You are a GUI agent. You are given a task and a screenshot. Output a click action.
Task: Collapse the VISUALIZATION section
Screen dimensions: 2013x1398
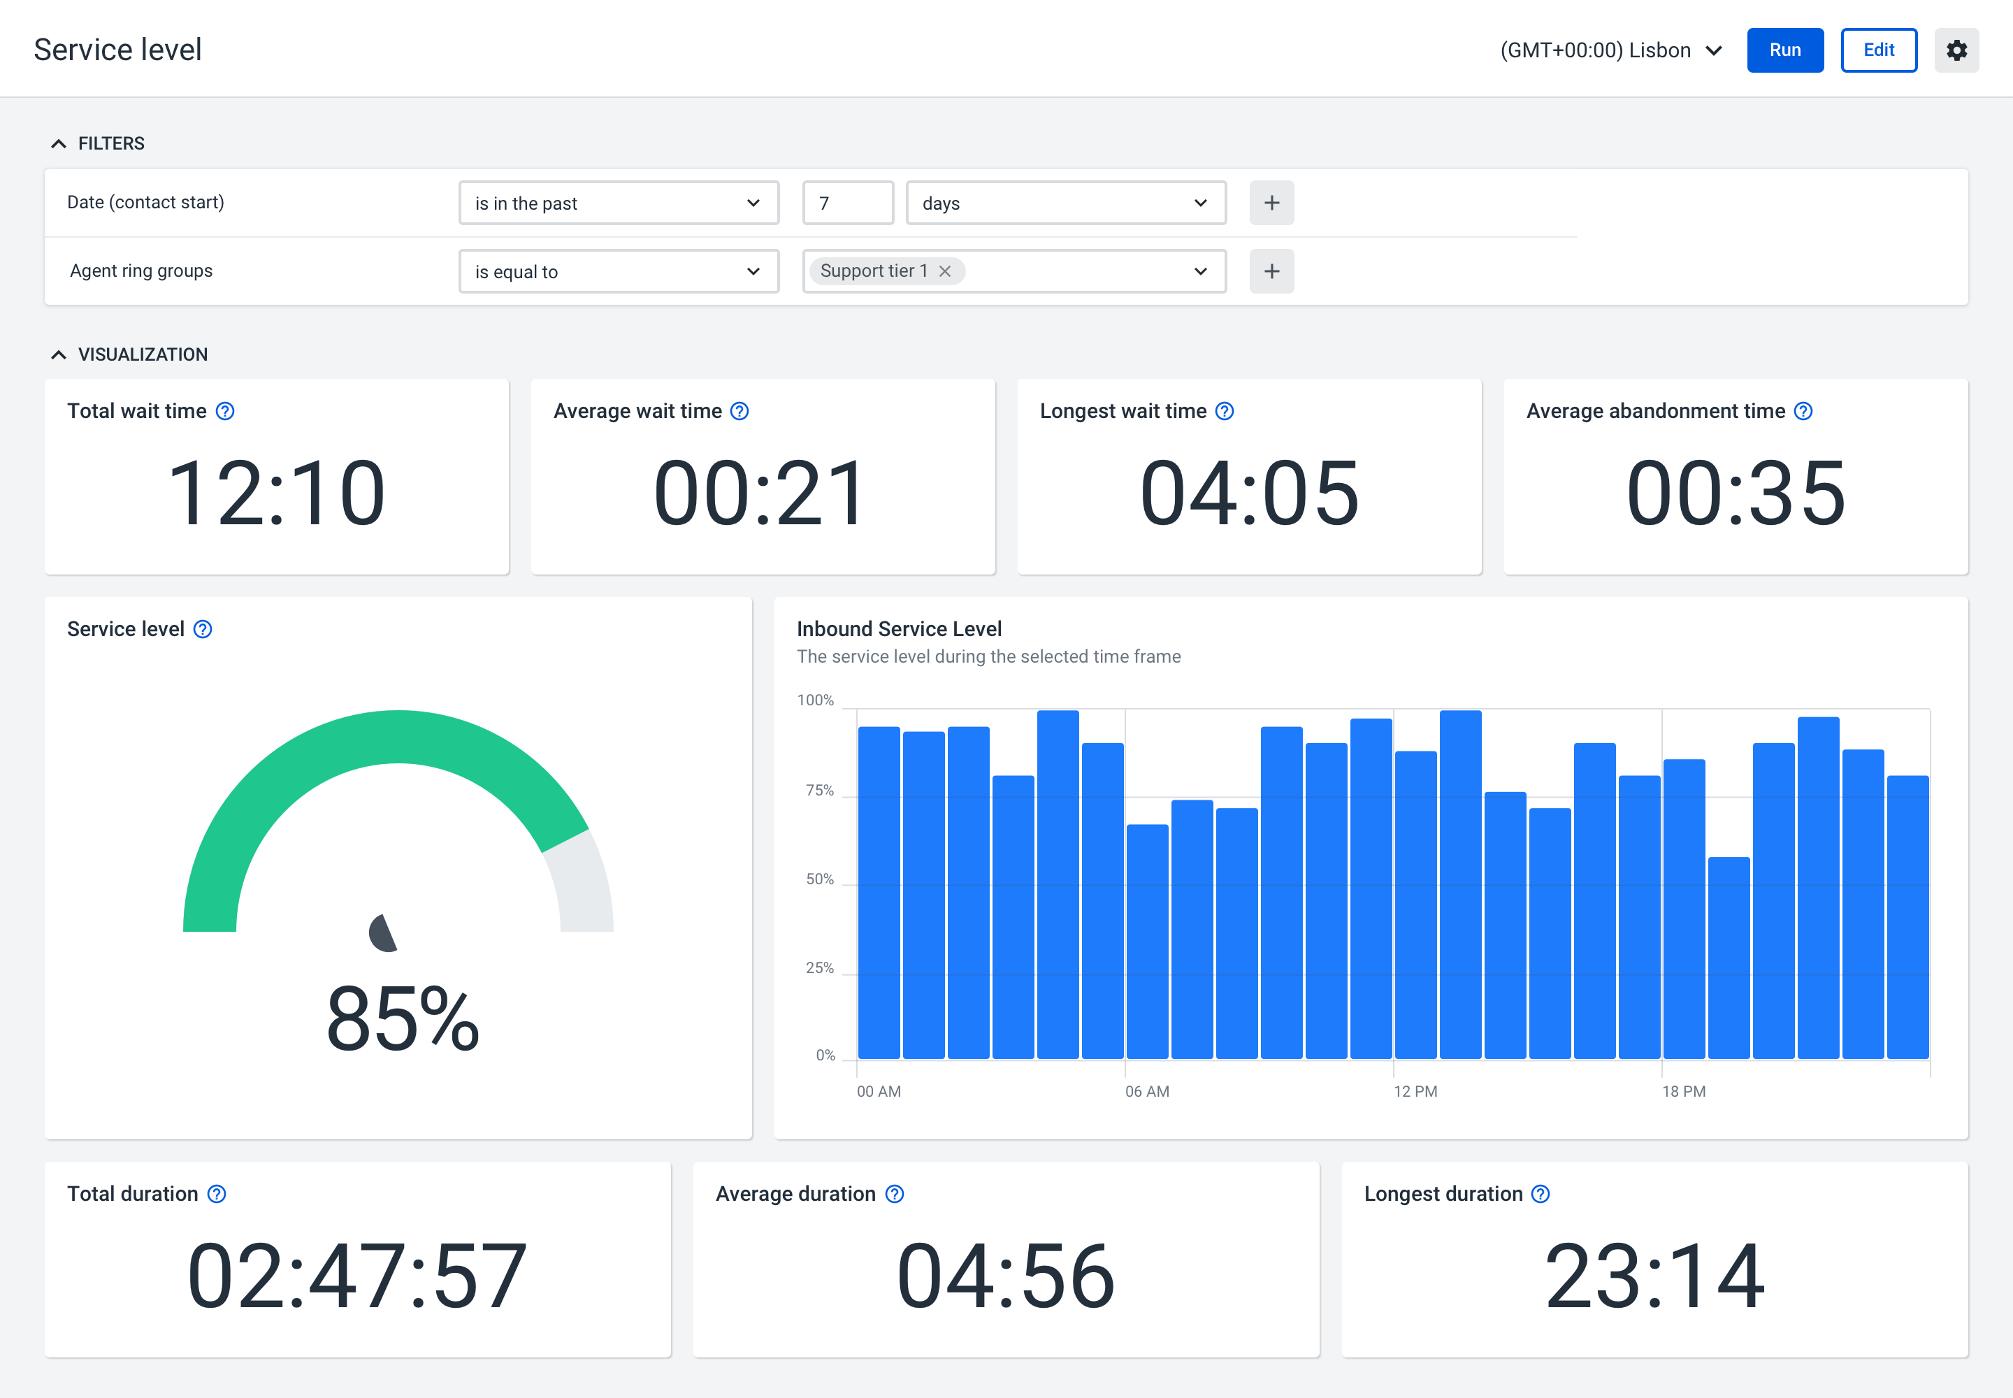[x=59, y=355]
